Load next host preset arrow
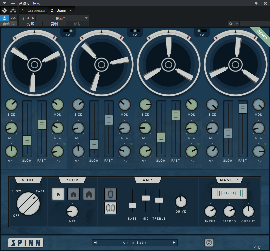Image resolution: width=270 pixels, height=251 pixels. (33, 18)
